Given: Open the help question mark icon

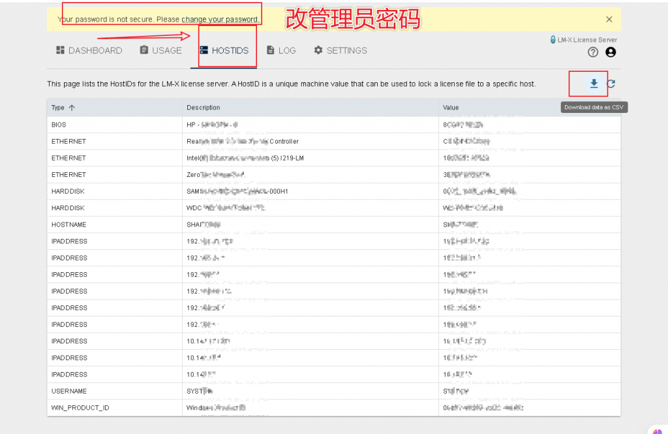Looking at the screenshot, I should 593,52.
